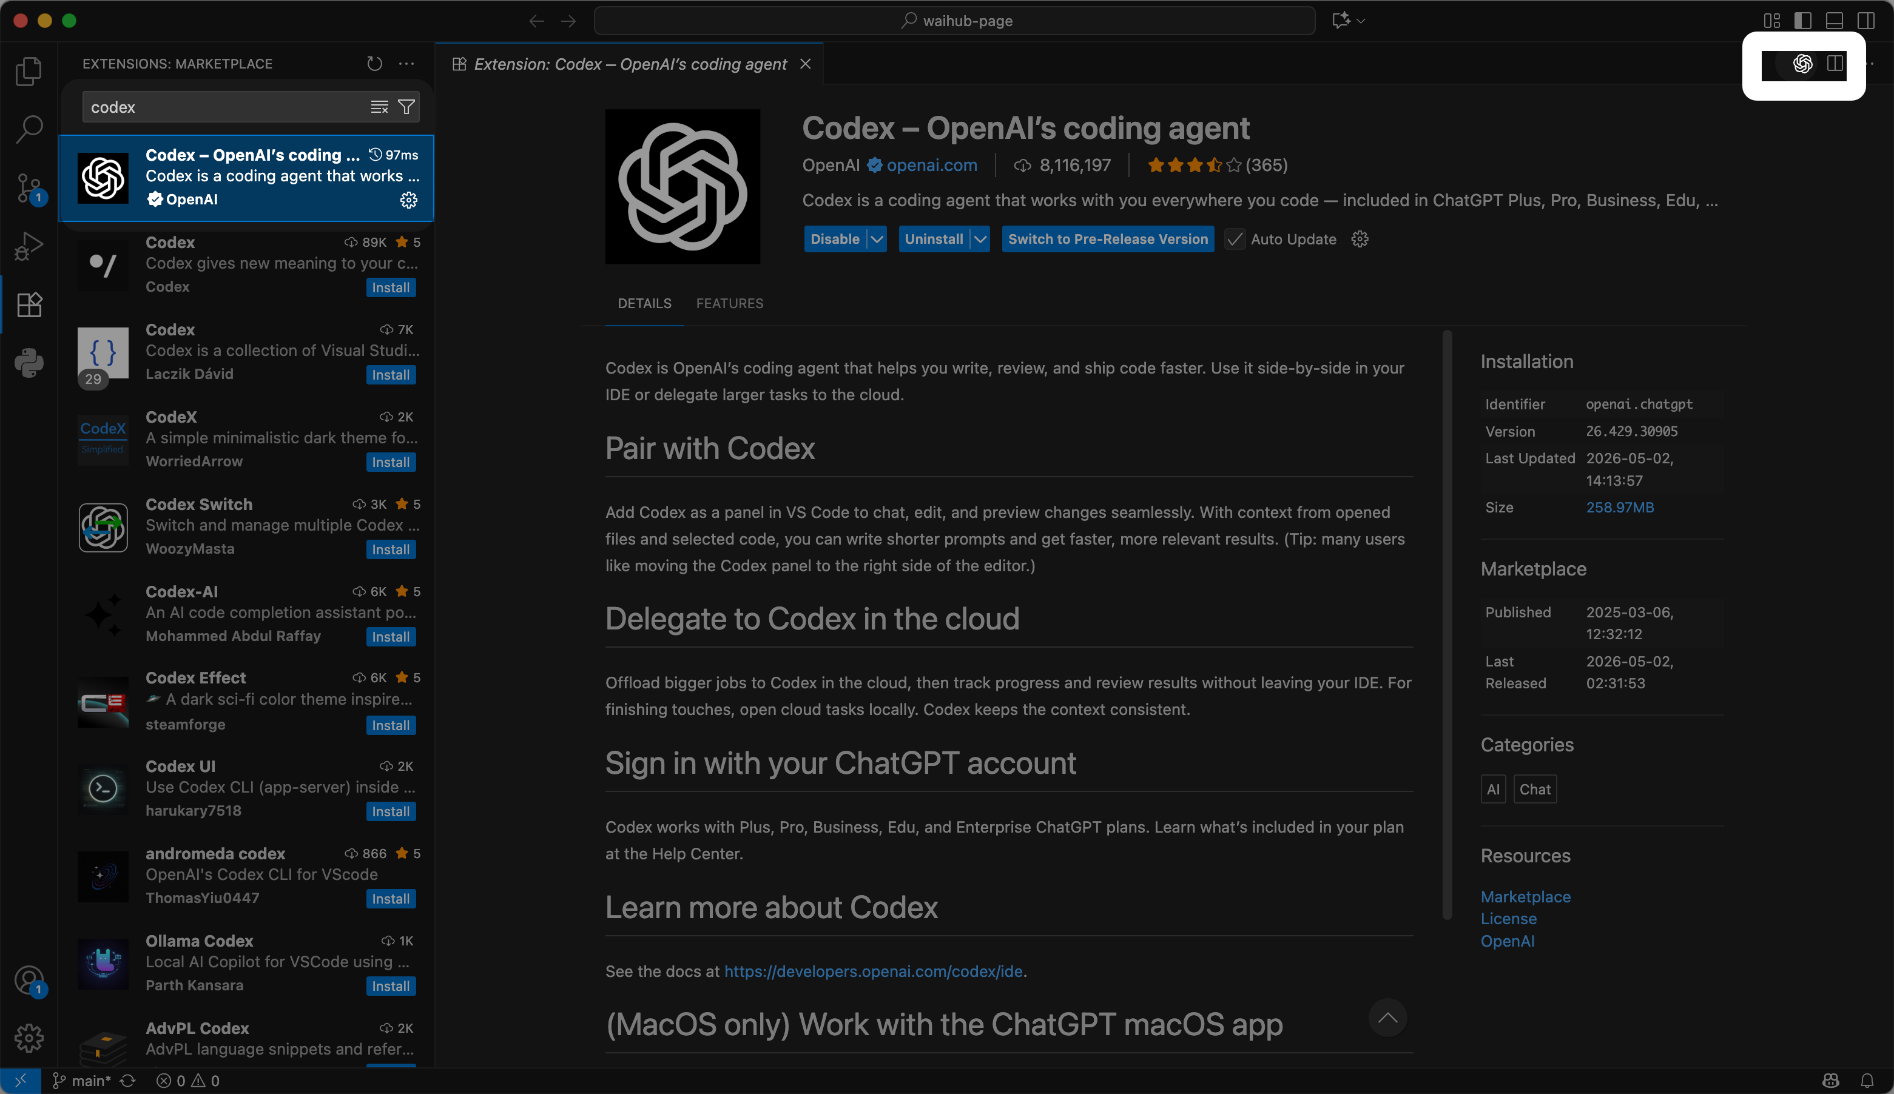Install the Codex Switch extension

tap(391, 549)
